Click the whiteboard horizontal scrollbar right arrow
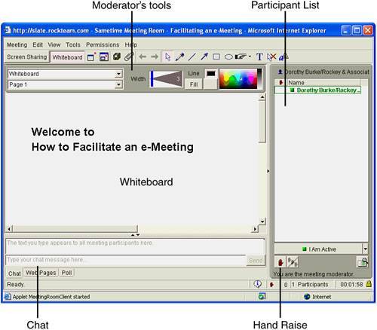The height and width of the screenshot is (330, 377). point(255,229)
